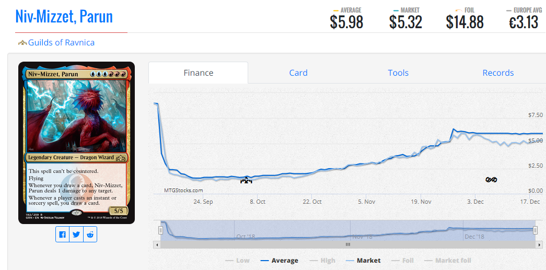Hide the Market price series
The height and width of the screenshot is (270, 546).
[x=363, y=260]
